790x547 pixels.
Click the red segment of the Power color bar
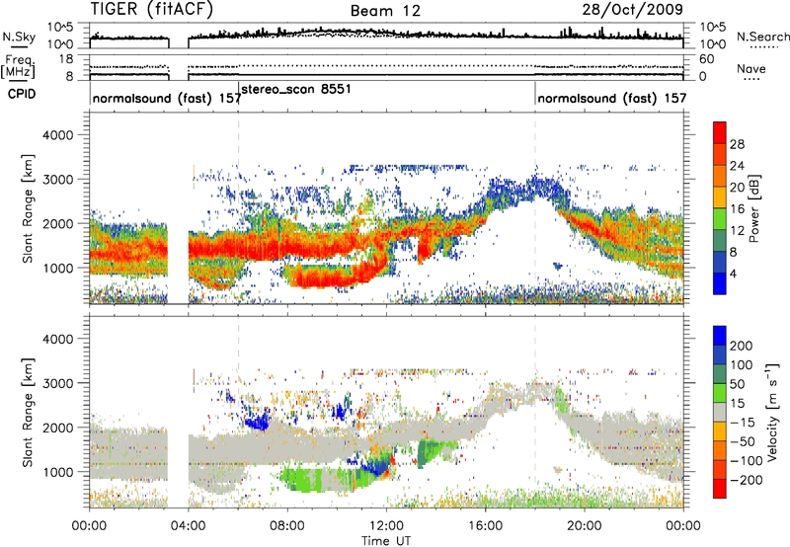click(x=720, y=132)
